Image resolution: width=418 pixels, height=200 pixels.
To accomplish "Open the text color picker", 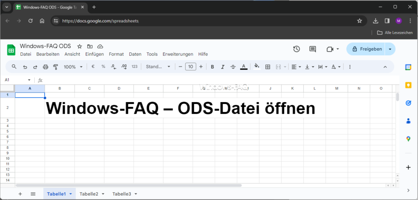I will coord(244,67).
